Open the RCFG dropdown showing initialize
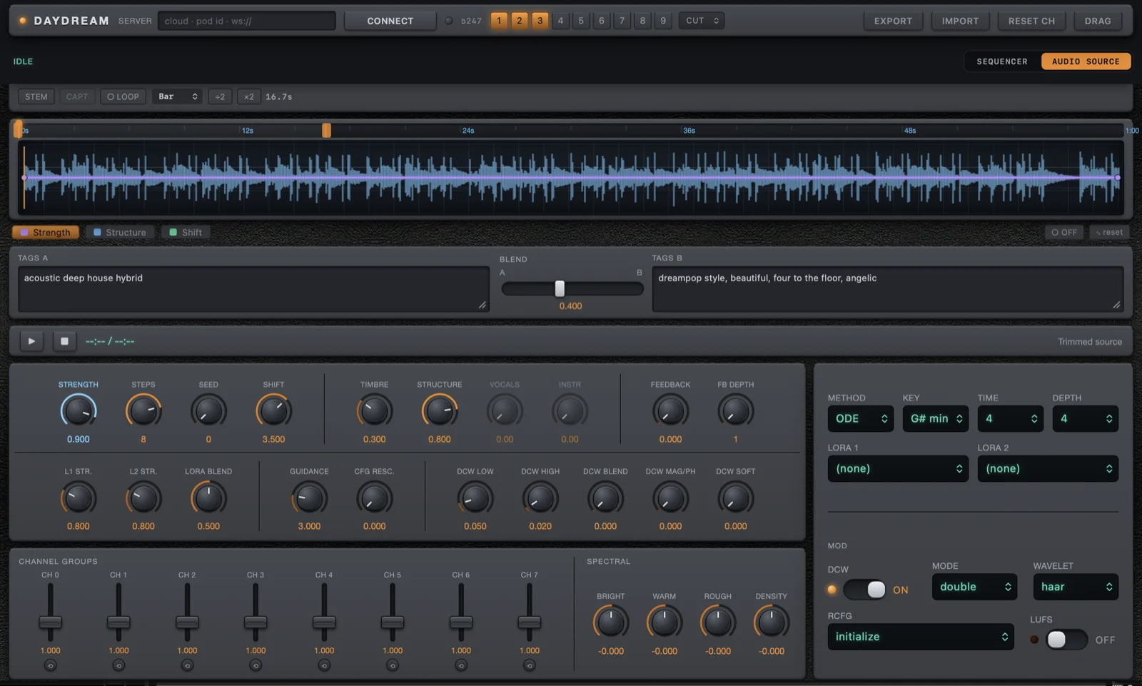This screenshot has width=1142, height=686. [921, 637]
